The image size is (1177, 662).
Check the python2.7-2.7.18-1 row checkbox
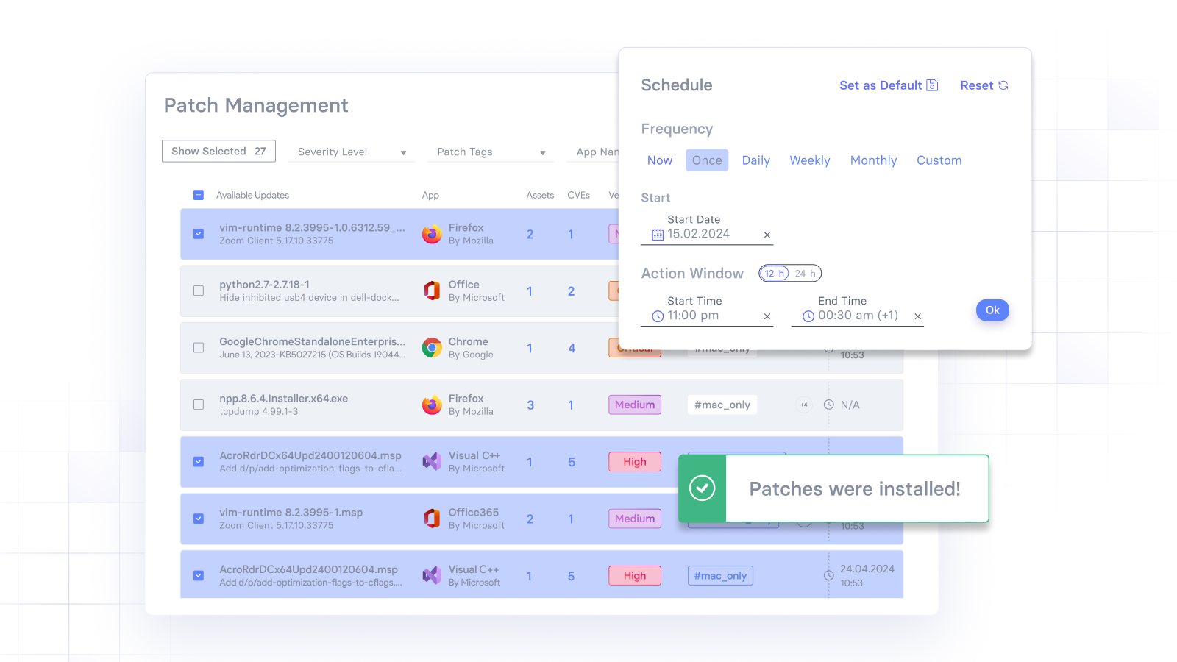[x=198, y=291]
